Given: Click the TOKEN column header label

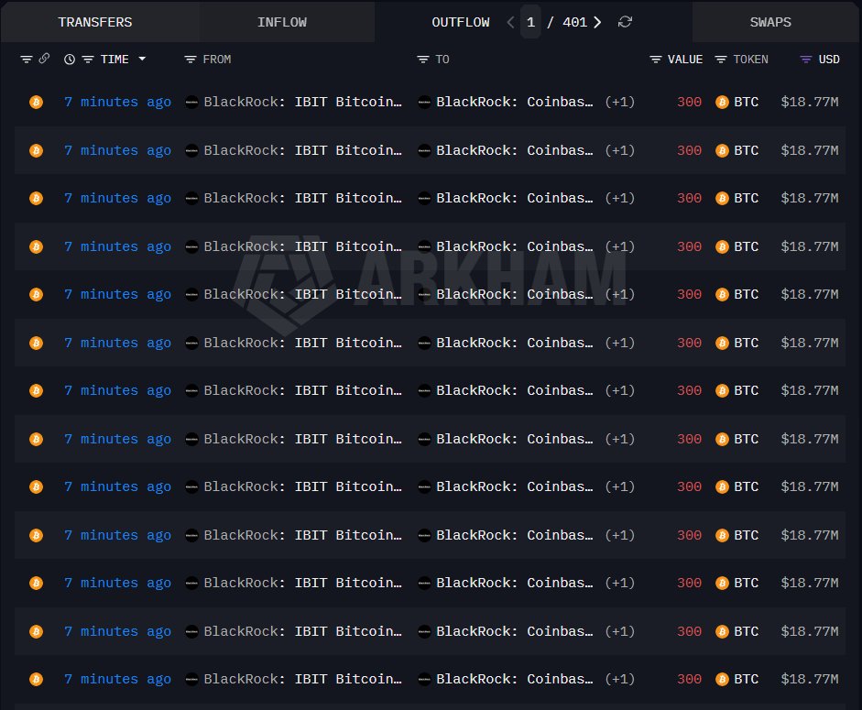Looking at the screenshot, I should pyautogui.click(x=750, y=59).
